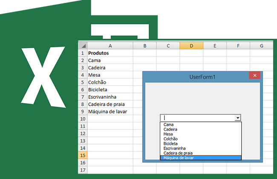
Task: Click cell A6 containing 'Bicicleta'
Action: pos(110,89)
